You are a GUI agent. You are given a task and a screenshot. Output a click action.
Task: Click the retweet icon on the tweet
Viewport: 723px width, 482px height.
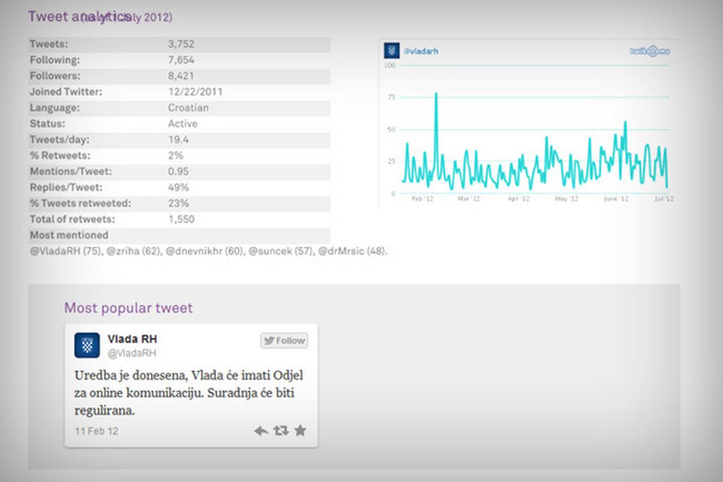281,431
